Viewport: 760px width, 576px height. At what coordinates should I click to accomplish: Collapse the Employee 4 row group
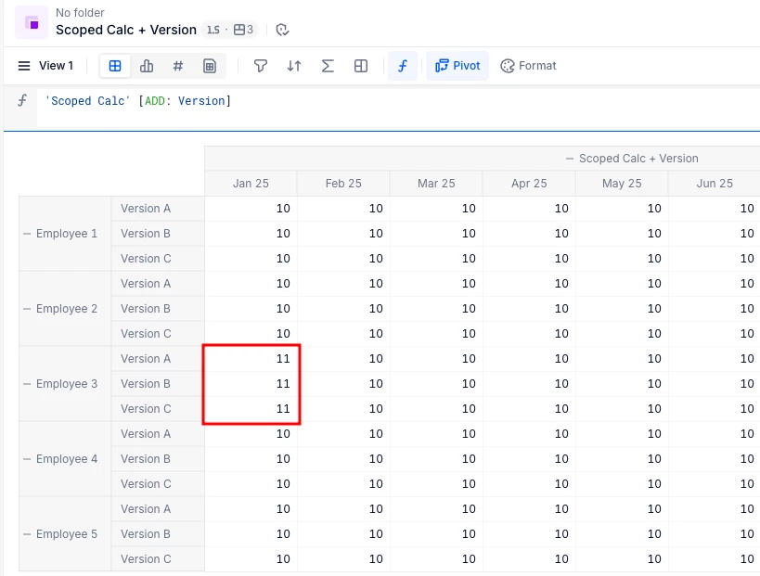(x=27, y=459)
